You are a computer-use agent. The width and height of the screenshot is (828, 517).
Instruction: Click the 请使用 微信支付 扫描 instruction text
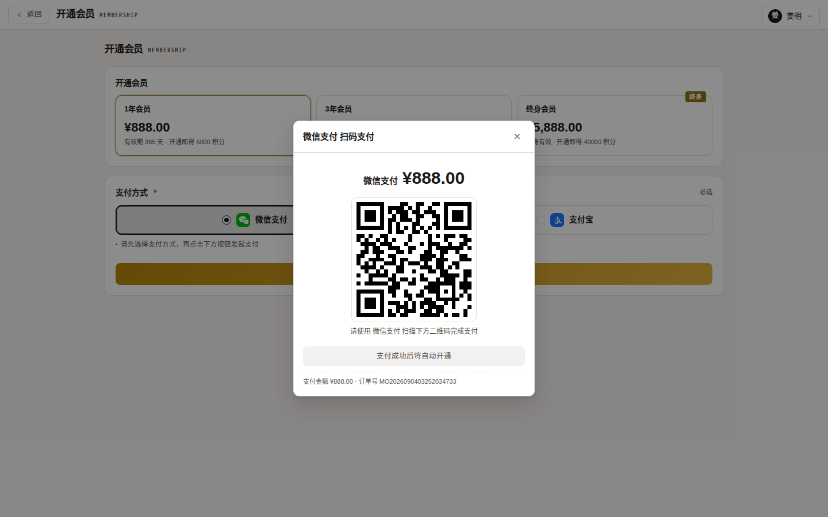point(414,331)
